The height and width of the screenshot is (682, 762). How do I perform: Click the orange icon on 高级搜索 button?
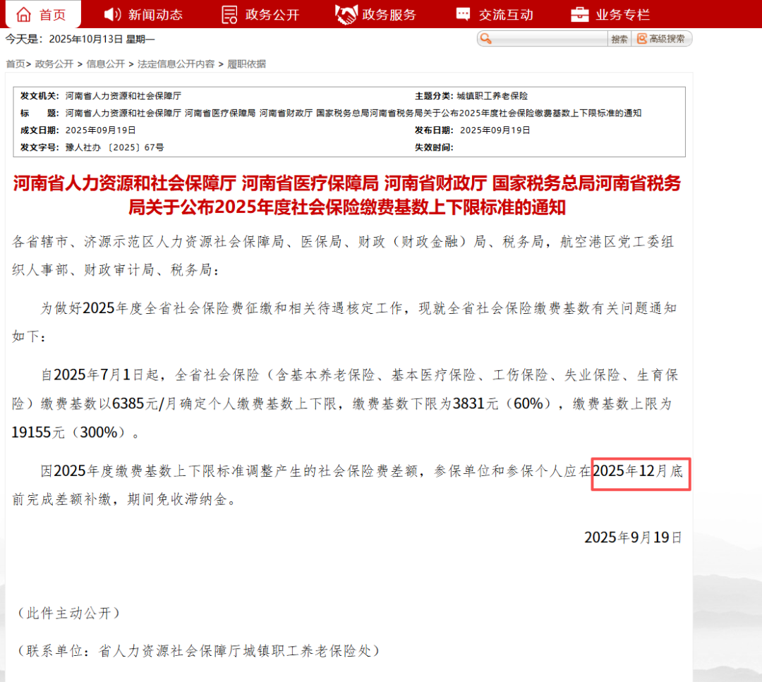[642, 39]
